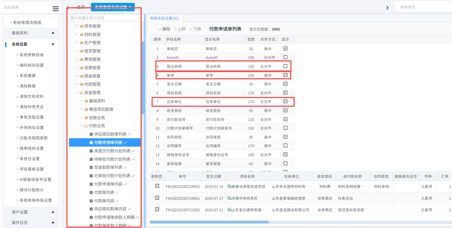
Task: Collapse the 付款业务 tree node arrow
Action: point(82,126)
